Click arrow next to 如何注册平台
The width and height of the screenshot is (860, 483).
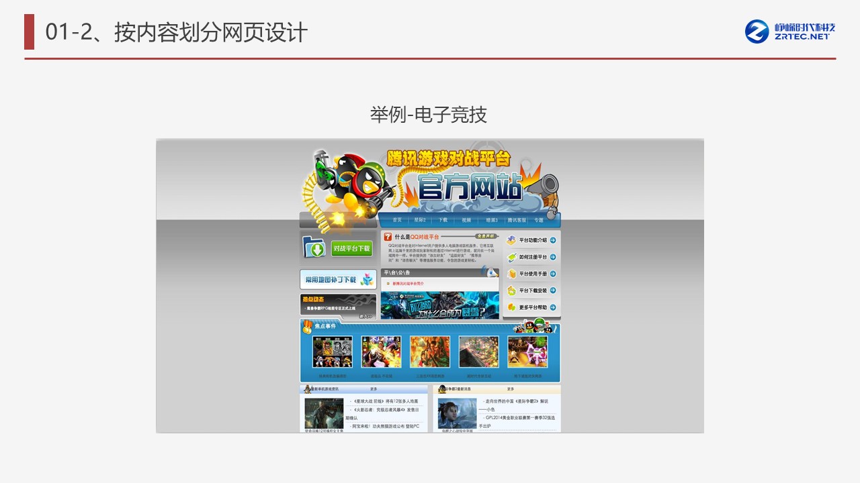[553, 257]
